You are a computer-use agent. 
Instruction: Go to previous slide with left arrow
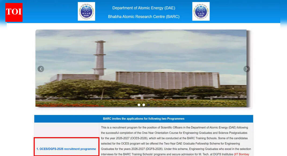click(x=41, y=69)
